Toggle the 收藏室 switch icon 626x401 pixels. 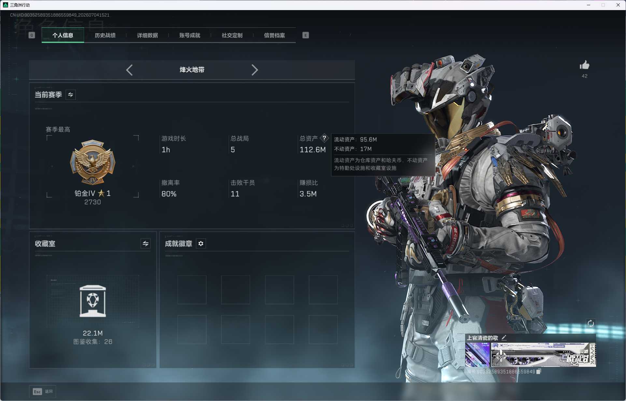tap(146, 243)
